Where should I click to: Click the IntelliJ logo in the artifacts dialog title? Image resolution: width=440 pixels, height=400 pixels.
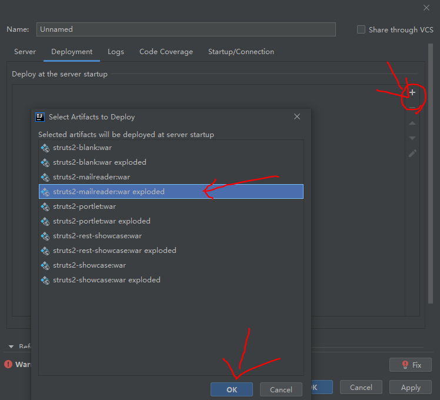click(40, 117)
